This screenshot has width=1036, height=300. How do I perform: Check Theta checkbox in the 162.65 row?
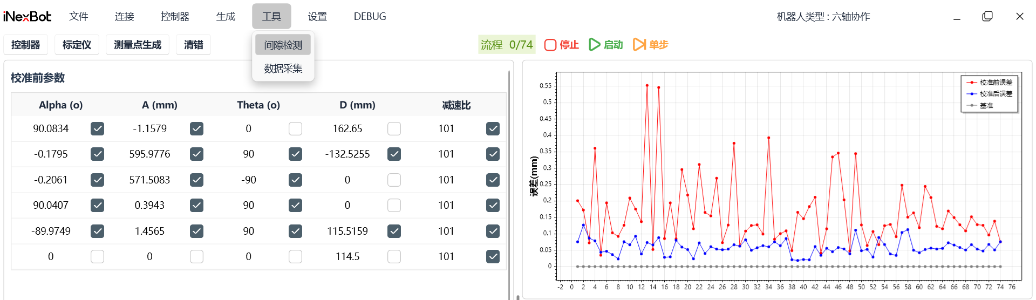pyautogui.click(x=295, y=128)
